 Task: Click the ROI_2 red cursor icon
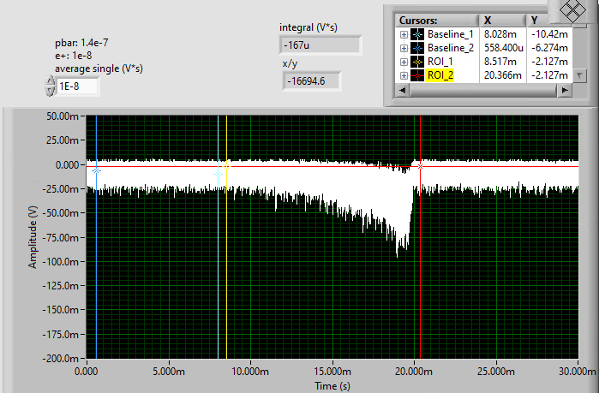click(x=417, y=75)
